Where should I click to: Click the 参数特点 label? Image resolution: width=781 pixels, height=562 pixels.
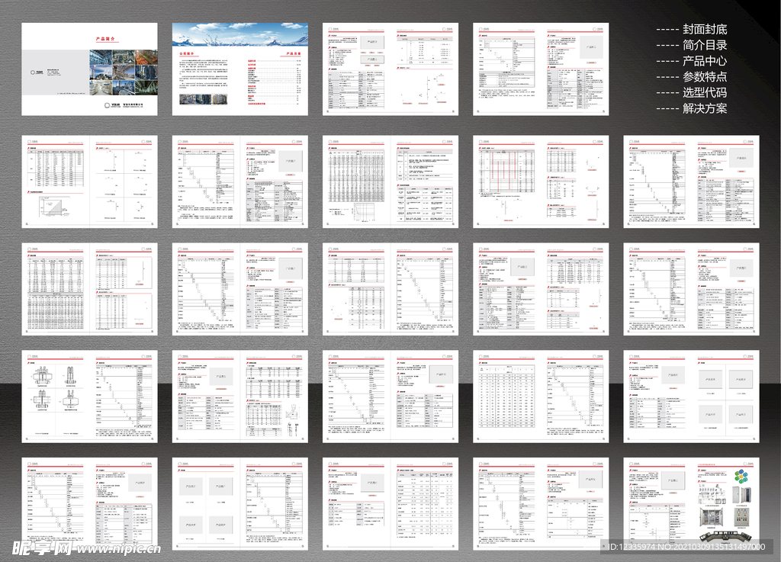pyautogui.click(x=704, y=77)
